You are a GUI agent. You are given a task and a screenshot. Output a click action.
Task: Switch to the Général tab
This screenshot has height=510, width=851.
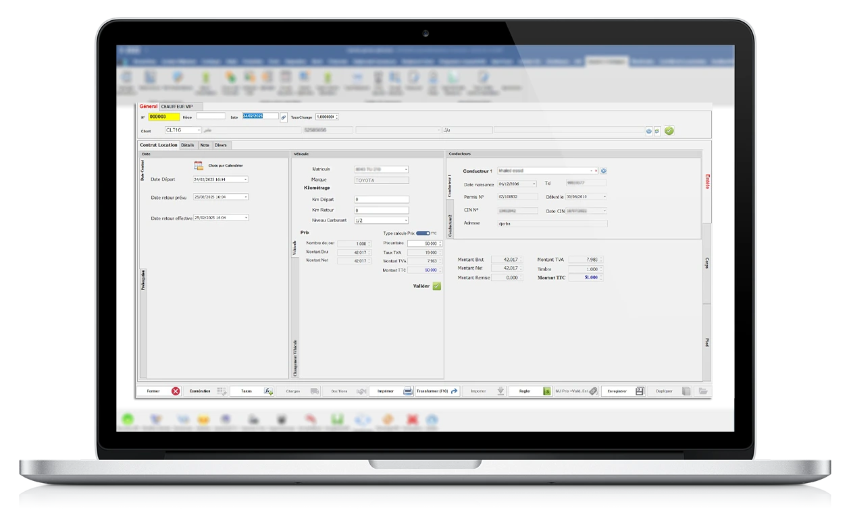click(148, 107)
